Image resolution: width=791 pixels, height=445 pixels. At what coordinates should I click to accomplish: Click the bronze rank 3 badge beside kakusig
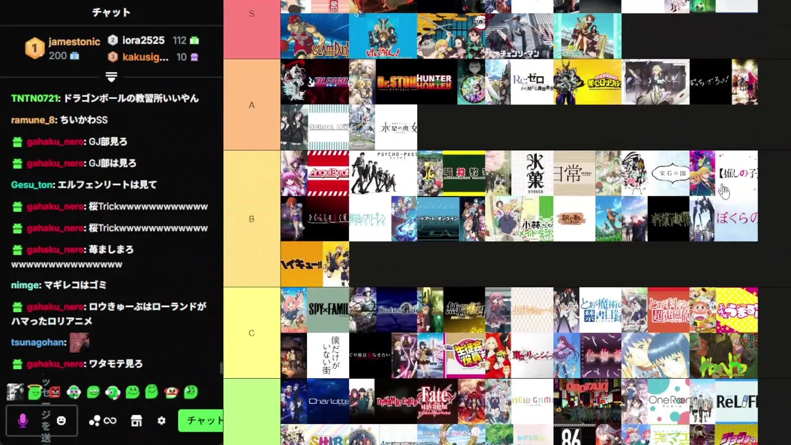(112, 57)
